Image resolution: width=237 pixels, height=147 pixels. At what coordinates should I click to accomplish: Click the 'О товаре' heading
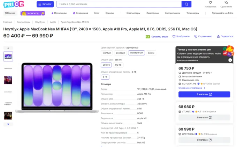pyautogui.click(x=106, y=84)
